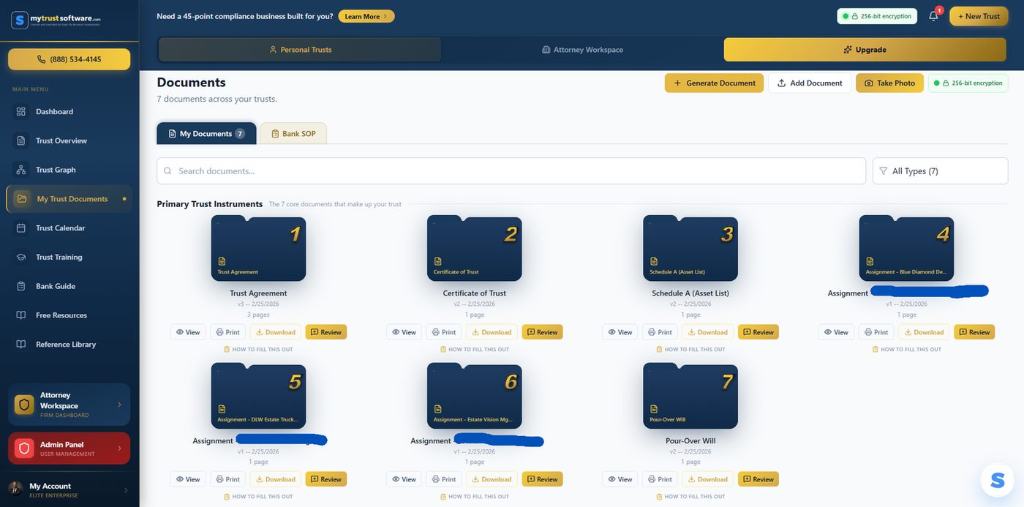Expand the Attorney Workspace sidebar chevron
This screenshot has height=507, width=1024.
click(120, 405)
